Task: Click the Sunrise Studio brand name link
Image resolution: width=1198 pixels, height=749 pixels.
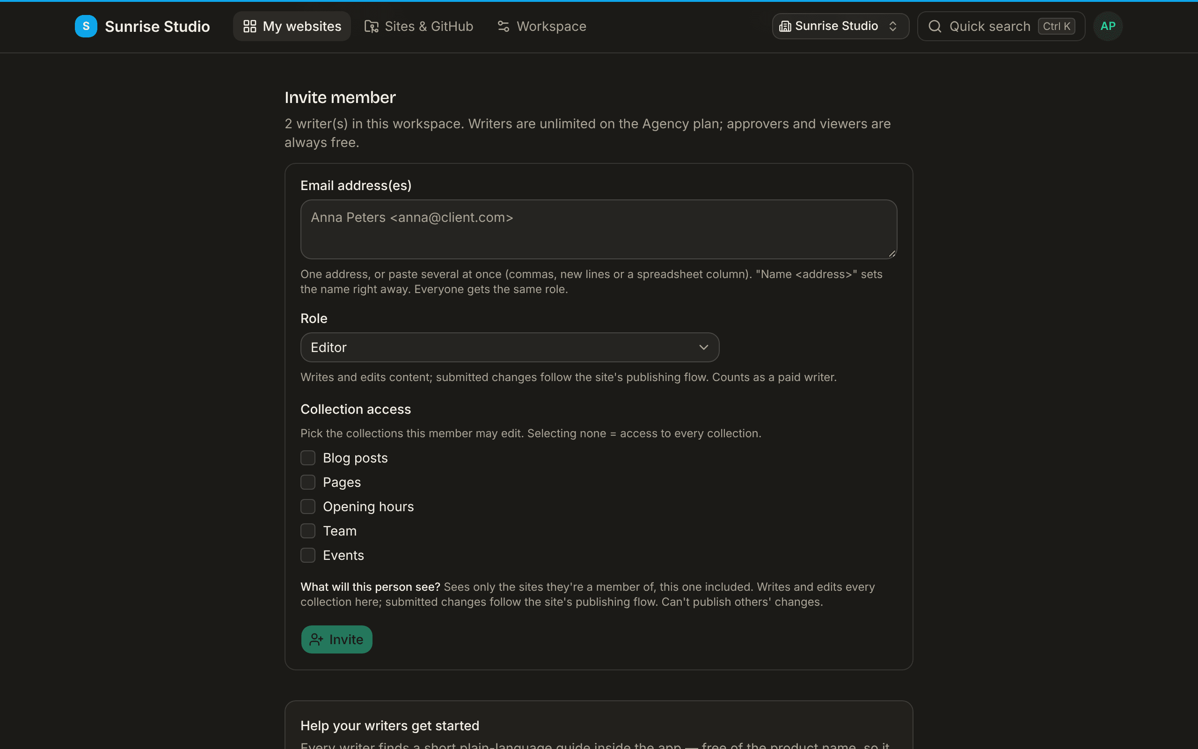Action: click(157, 26)
